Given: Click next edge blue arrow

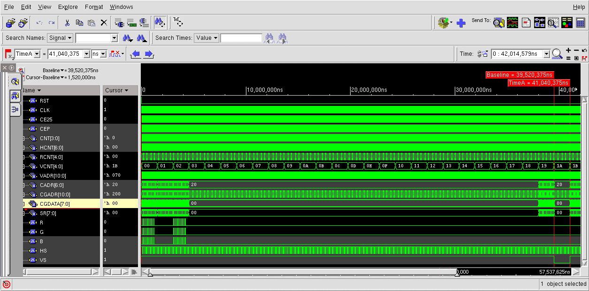Looking at the screenshot, I should point(149,54).
